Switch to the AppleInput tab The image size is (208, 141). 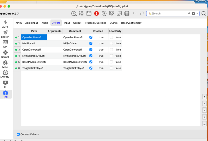tap(31, 23)
